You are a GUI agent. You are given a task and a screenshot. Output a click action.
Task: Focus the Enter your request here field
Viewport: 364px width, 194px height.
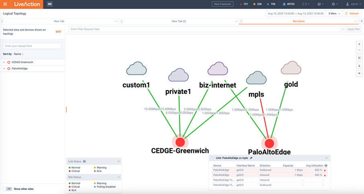click(32, 46)
